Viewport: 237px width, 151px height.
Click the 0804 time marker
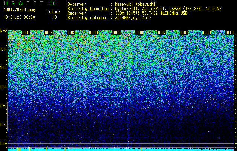(x=93, y=32)
